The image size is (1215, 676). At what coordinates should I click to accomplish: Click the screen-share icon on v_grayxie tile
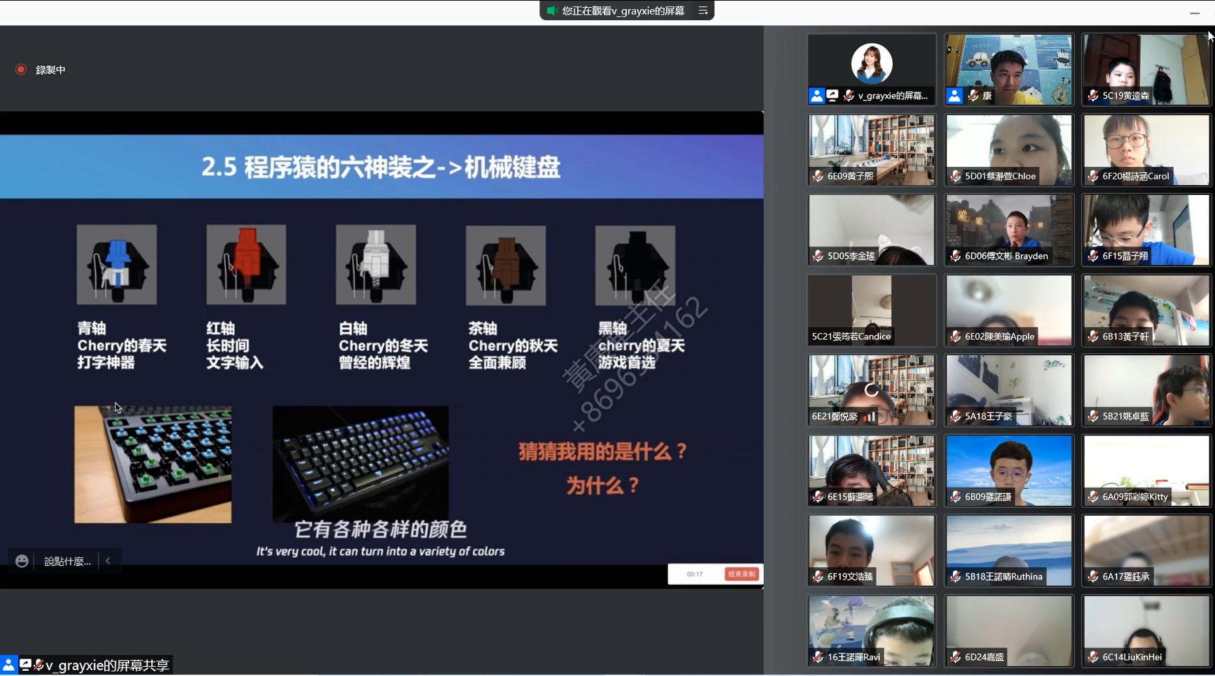pos(832,96)
